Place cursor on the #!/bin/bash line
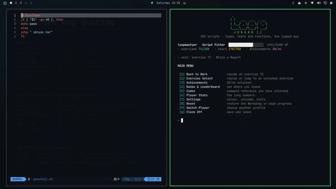This screenshot has height=189, width=336. click(x=91, y=15)
